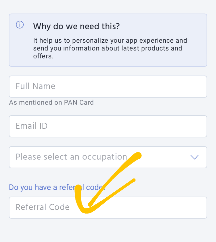Click the 'Referral Code' placeholder text
Screen dimensions: 216x242
(42, 207)
